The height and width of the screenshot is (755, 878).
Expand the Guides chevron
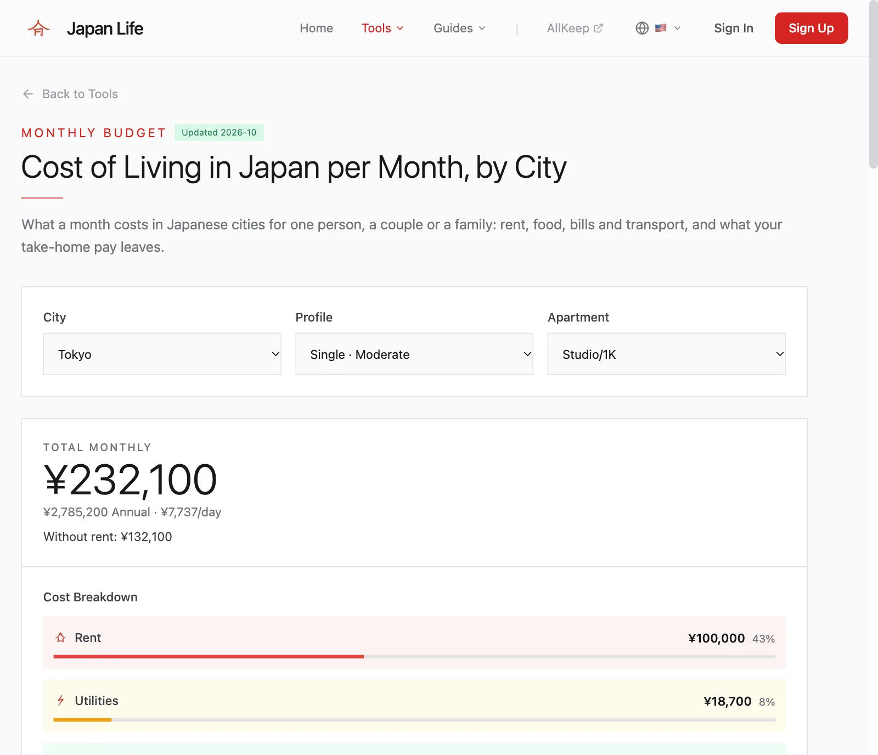482,29
